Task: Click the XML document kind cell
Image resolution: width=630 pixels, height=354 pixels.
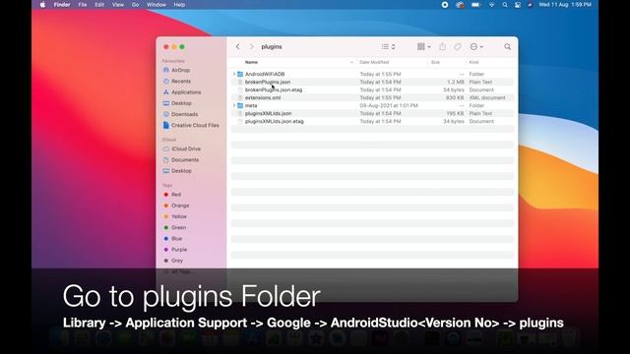Action: click(487, 97)
